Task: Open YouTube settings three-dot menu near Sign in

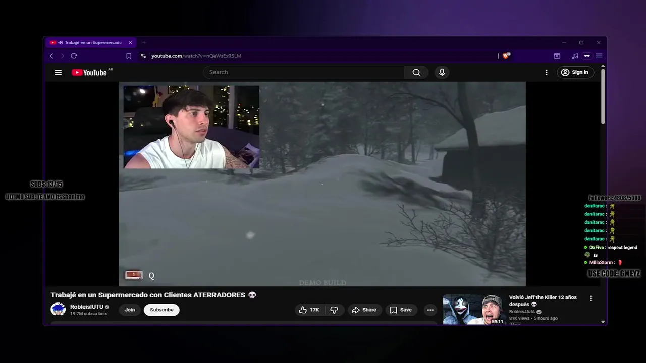Action: (x=546, y=72)
